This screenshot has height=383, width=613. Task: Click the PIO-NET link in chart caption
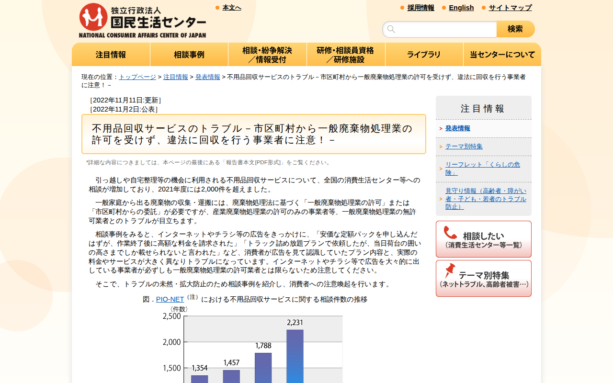pos(170,299)
